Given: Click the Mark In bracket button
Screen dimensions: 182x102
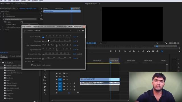Looking at the screenshot, I should 115,51.
